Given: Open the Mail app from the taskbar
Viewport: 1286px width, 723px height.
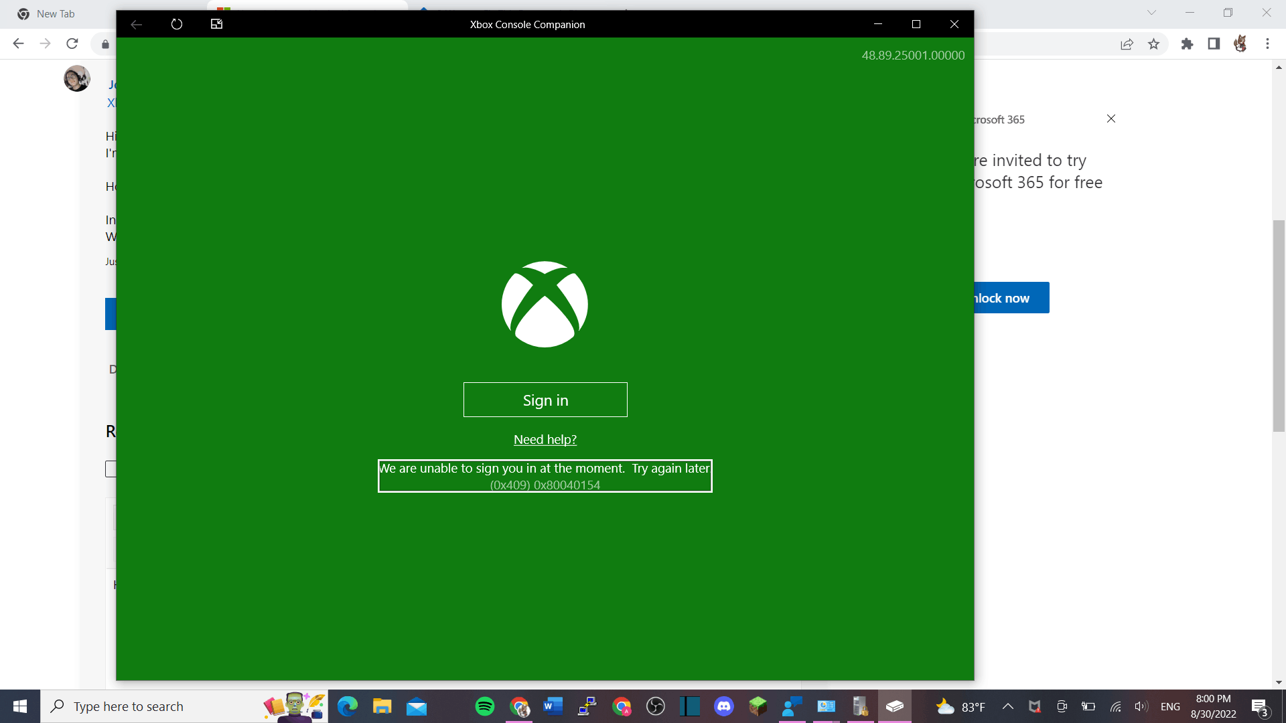Looking at the screenshot, I should [x=417, y=706].
